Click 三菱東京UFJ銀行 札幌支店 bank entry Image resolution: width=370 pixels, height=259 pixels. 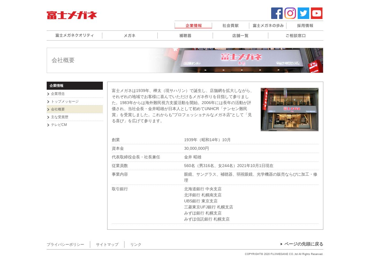(209, 207)
